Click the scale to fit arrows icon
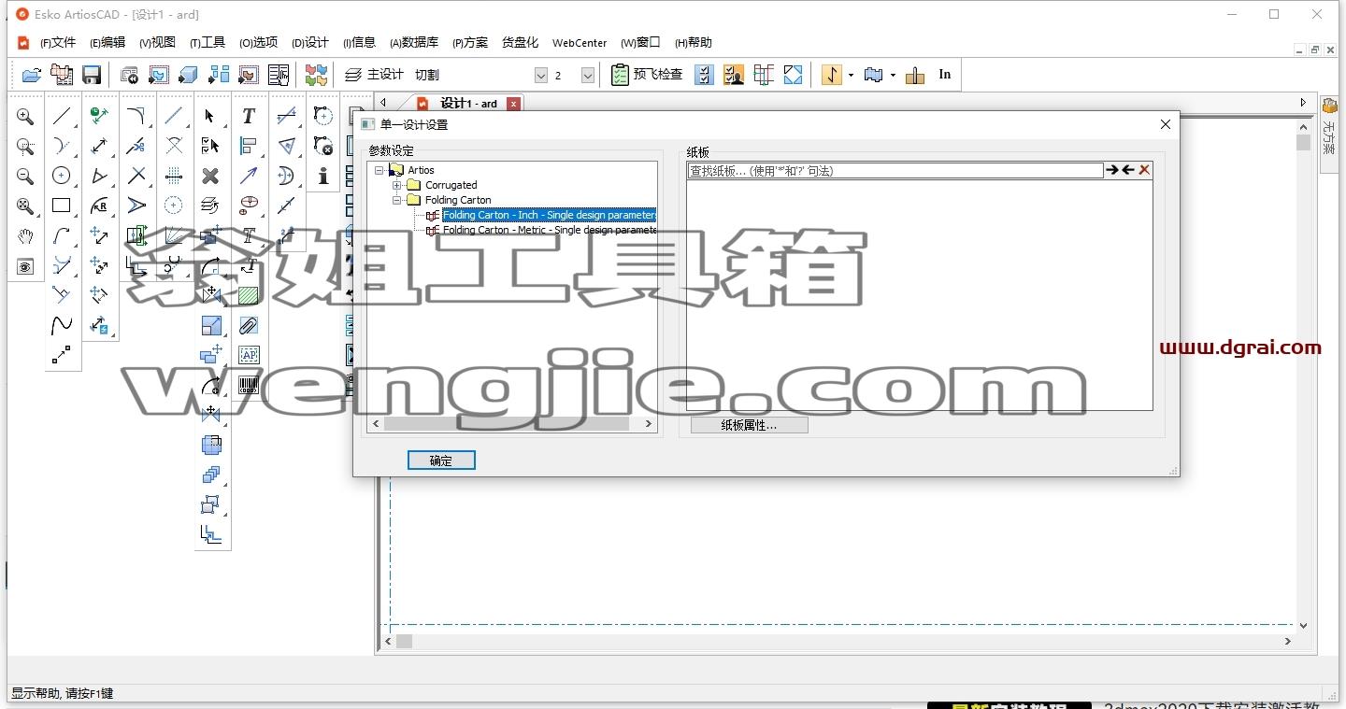Image resolution: width=1346 pixels, height=709 pixels. (794, 75)
